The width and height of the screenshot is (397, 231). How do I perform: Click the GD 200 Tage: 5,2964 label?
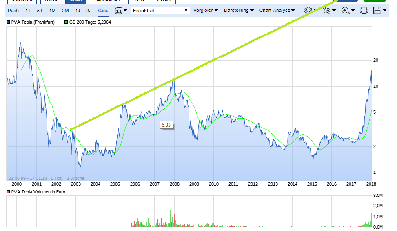pos(90,22)
